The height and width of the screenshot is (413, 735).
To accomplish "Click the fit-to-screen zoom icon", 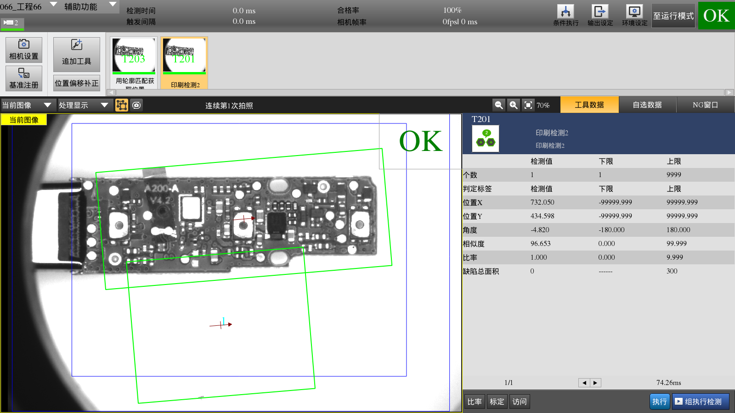I will coord(528,105).
